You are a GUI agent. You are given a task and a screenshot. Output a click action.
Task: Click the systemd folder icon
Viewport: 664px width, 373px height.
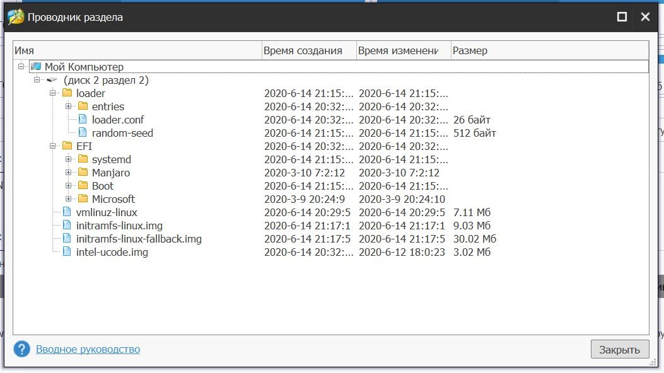[83, 159]
